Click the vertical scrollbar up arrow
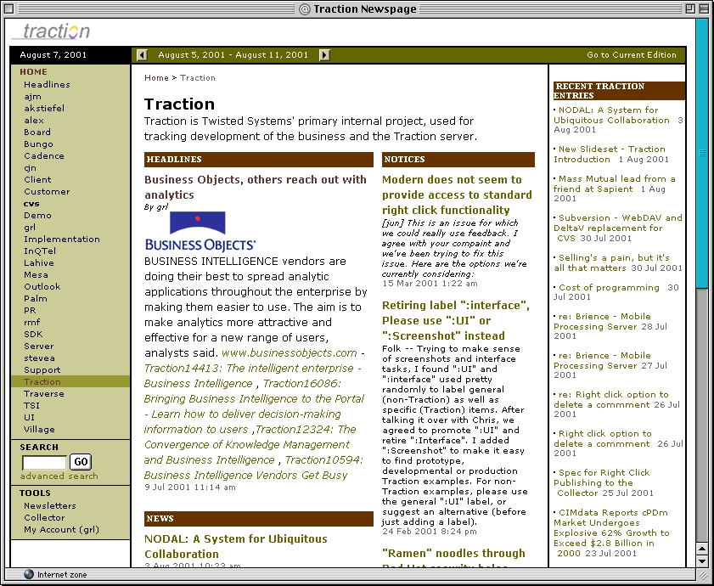Screen dimensions: 714x586 click(x=701, y=548)
